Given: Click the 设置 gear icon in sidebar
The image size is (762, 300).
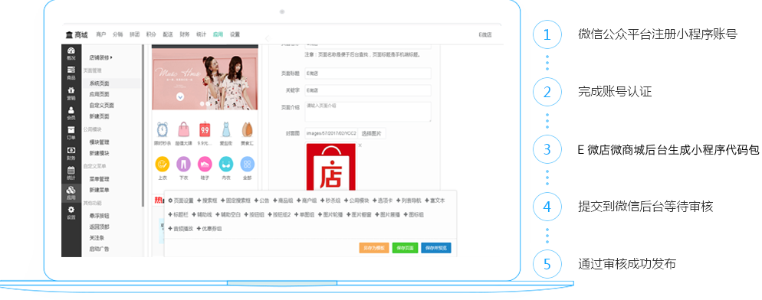Looking at the screenshot, I should (x=71, y=213).
